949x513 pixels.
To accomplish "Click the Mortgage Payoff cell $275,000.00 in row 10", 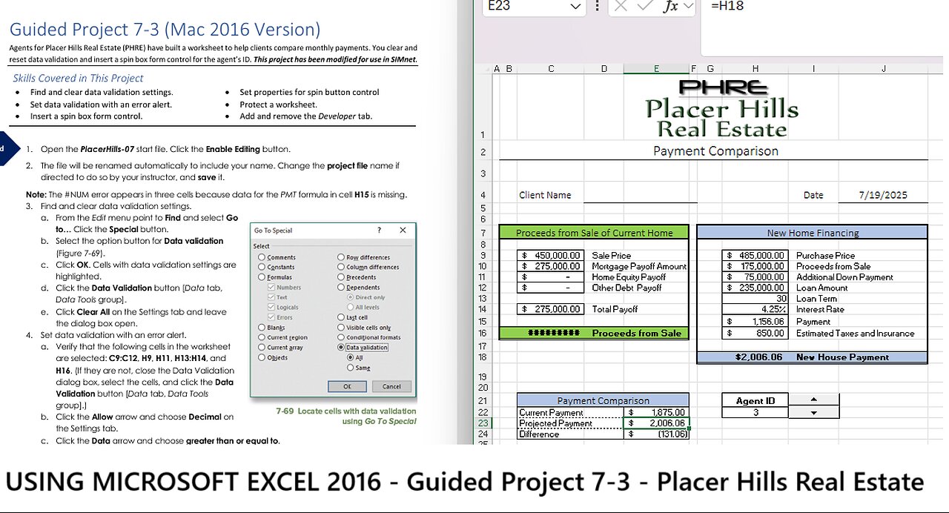I will (551, 266).
